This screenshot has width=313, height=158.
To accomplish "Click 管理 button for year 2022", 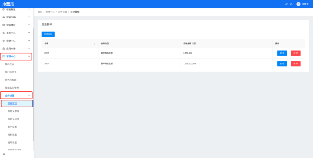I will (282, 53).
